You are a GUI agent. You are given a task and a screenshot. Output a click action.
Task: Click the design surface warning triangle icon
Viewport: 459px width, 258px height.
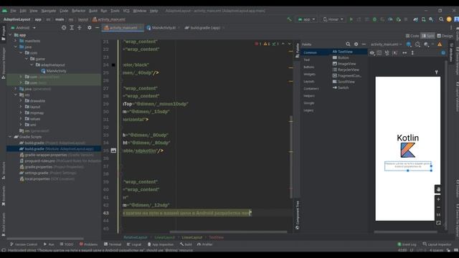tap(440, 44)
